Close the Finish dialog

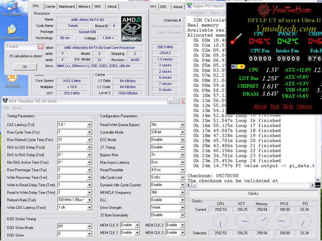41,46
